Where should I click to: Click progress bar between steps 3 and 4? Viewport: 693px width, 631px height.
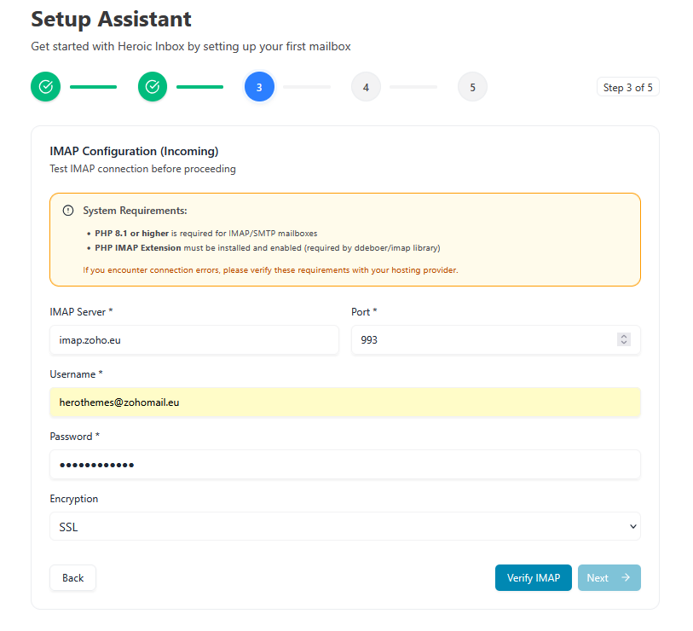306,87
